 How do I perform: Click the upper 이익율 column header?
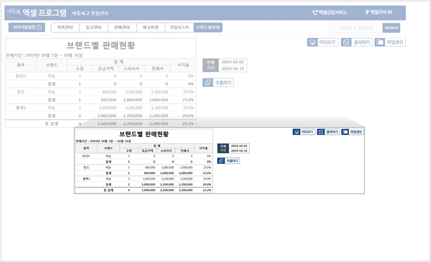183,65
